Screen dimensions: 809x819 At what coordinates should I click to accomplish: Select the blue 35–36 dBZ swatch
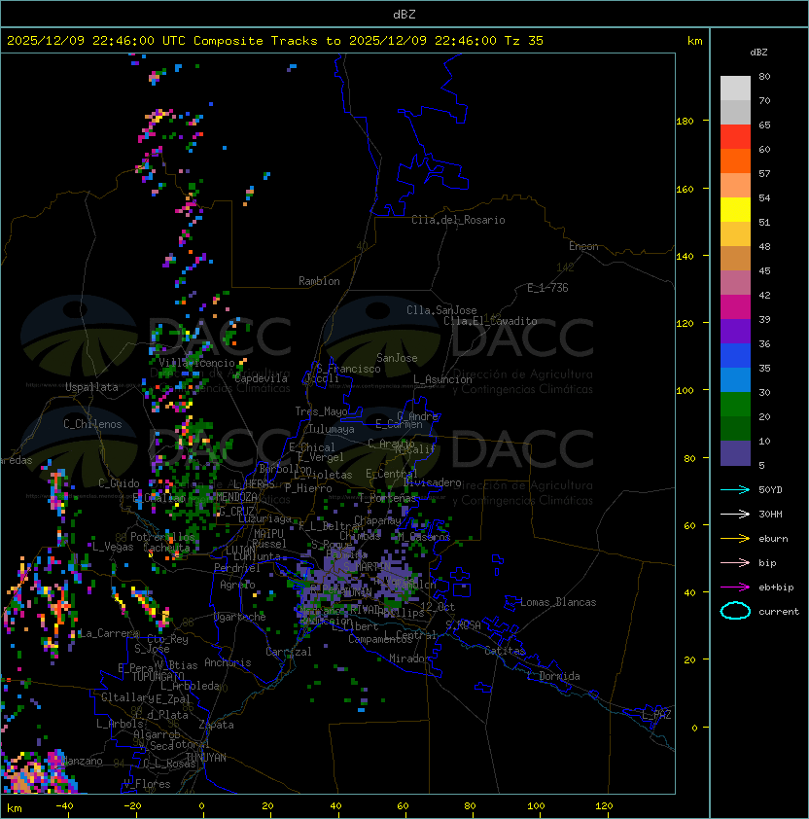(x=735, y=356)
